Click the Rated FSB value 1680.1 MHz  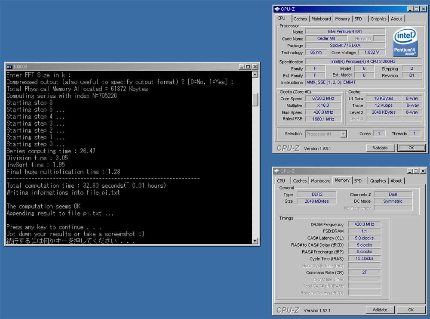[323, 119]
